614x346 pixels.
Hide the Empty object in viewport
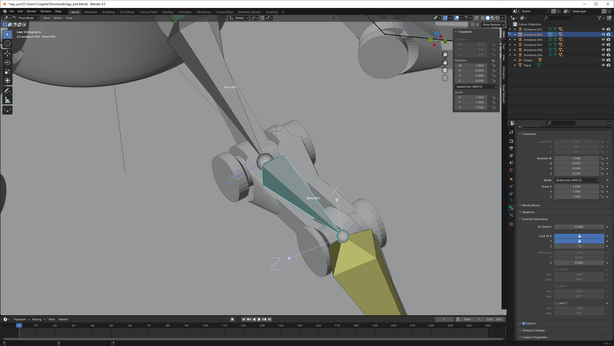coord(603,60)
